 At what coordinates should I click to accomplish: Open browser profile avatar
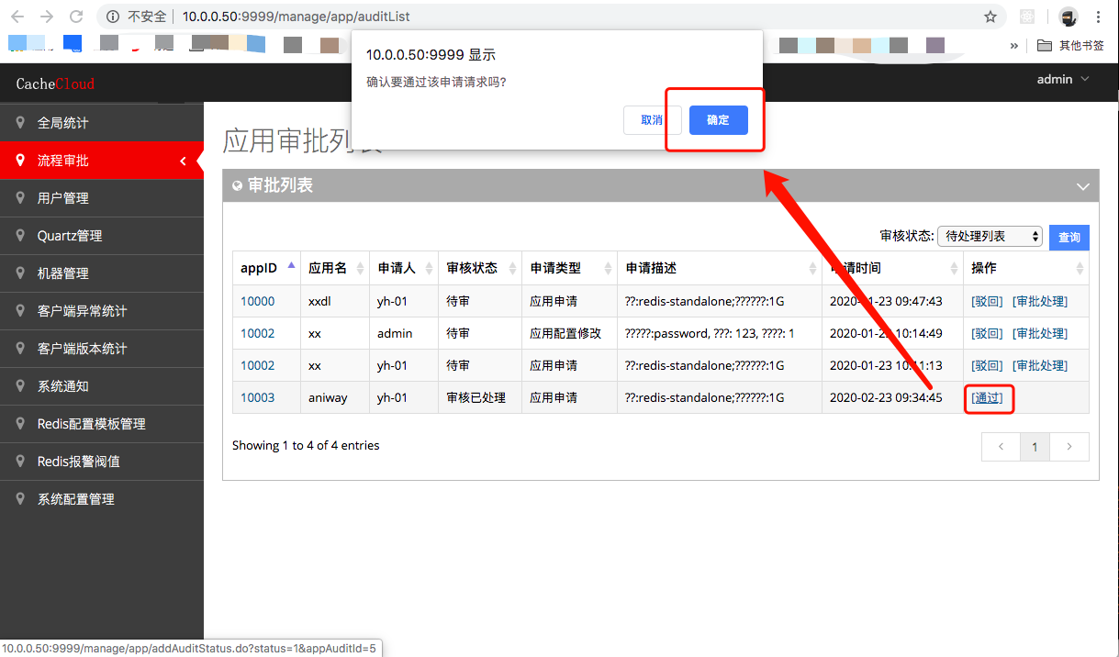[x=1068, y=17]
